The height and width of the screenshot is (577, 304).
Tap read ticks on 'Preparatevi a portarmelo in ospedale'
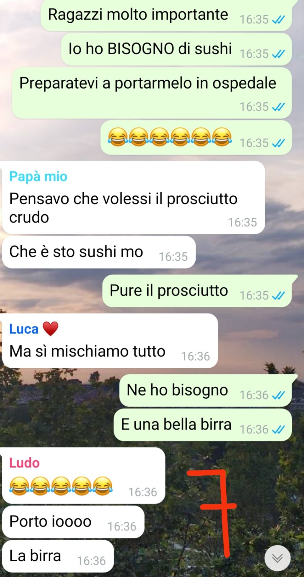click(278, 107)
